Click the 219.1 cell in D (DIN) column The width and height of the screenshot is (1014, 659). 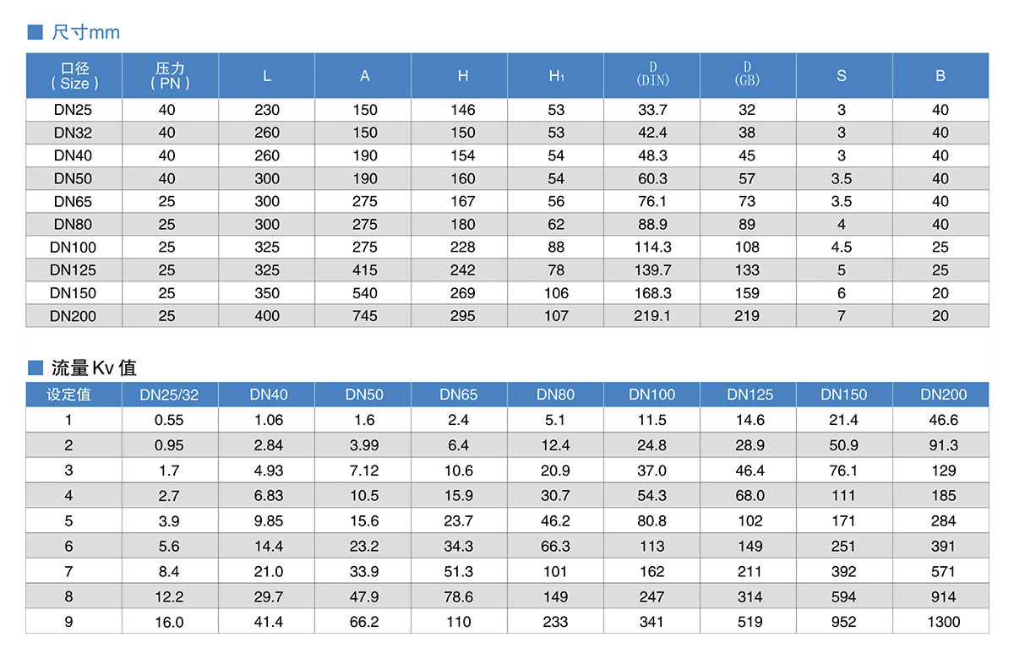(651, 316)
